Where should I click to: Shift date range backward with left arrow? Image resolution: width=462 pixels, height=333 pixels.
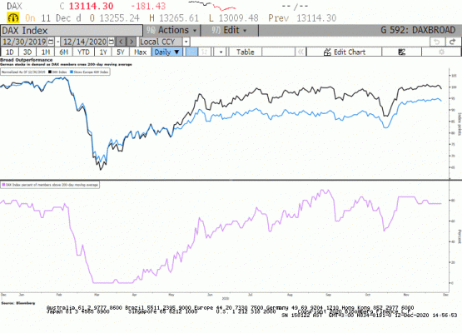click(x=121, y=42)
